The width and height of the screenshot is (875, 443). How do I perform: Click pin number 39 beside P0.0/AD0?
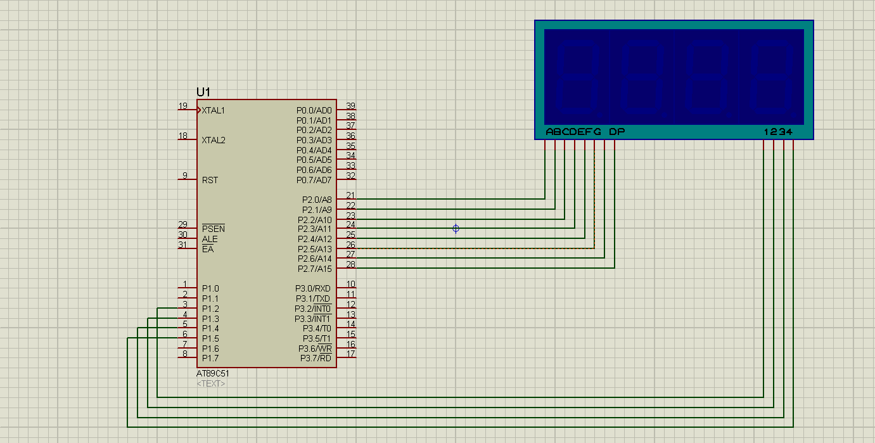[x=350, y=106]
